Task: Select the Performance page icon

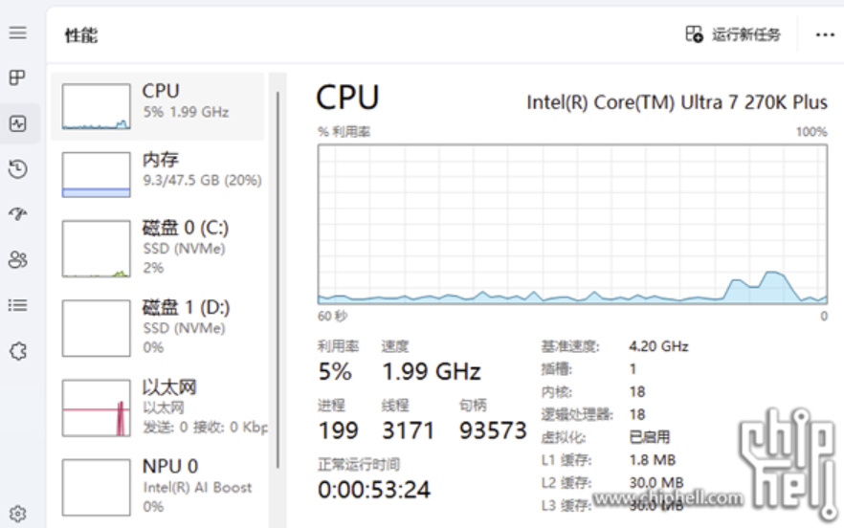Action: tap(17, 123)
